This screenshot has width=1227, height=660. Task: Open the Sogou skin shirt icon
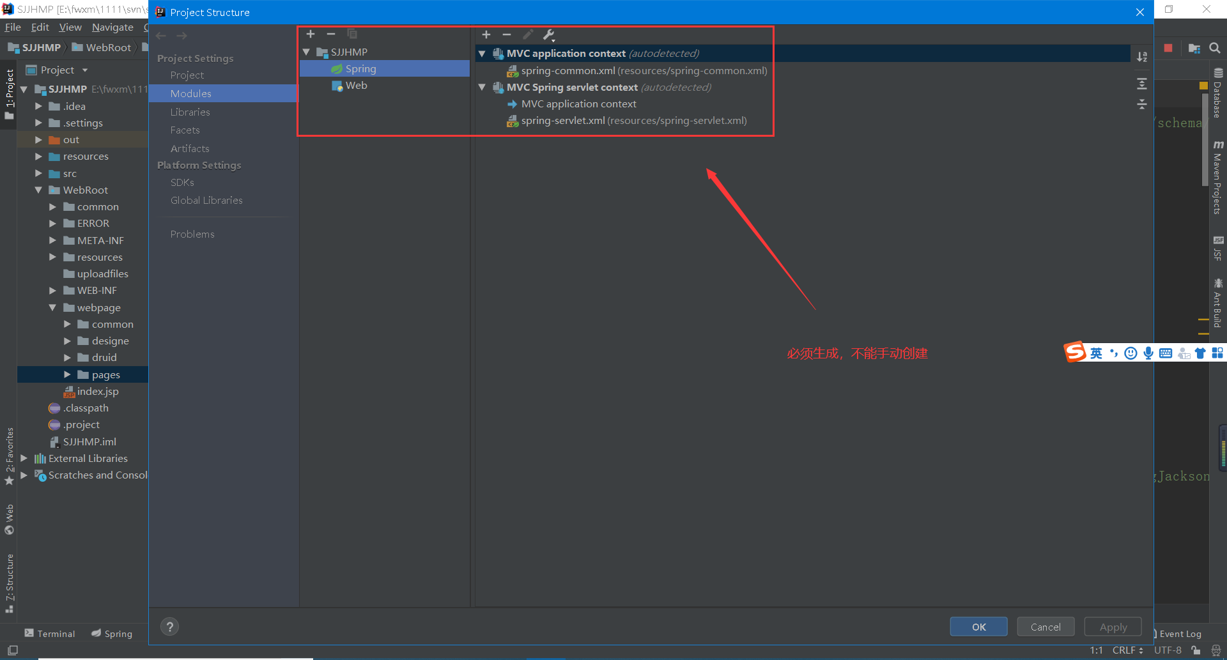click(1200, 353)
